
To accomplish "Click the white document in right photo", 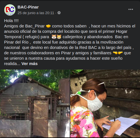I will coord(121,126).
